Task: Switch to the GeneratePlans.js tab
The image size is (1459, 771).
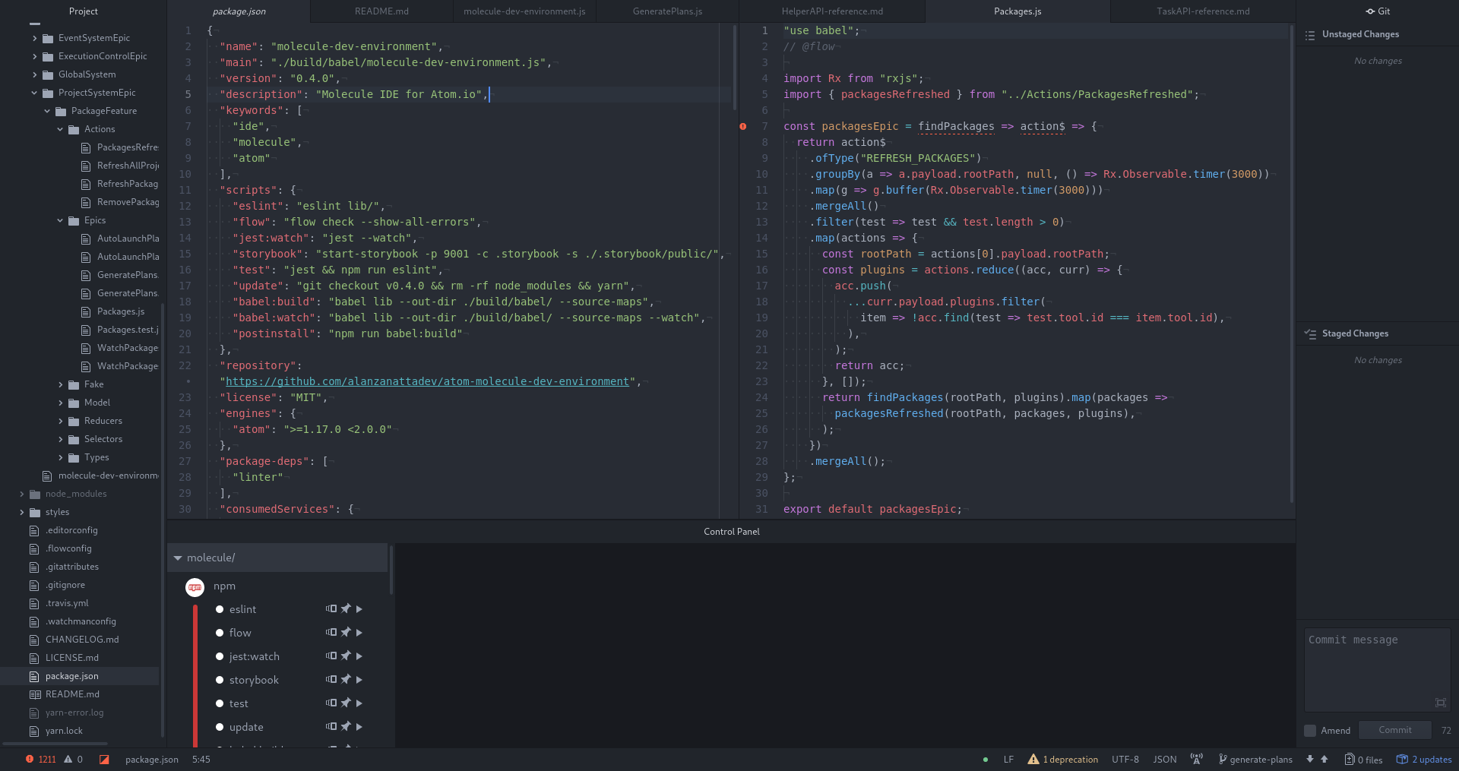Action: pos(667,11)
